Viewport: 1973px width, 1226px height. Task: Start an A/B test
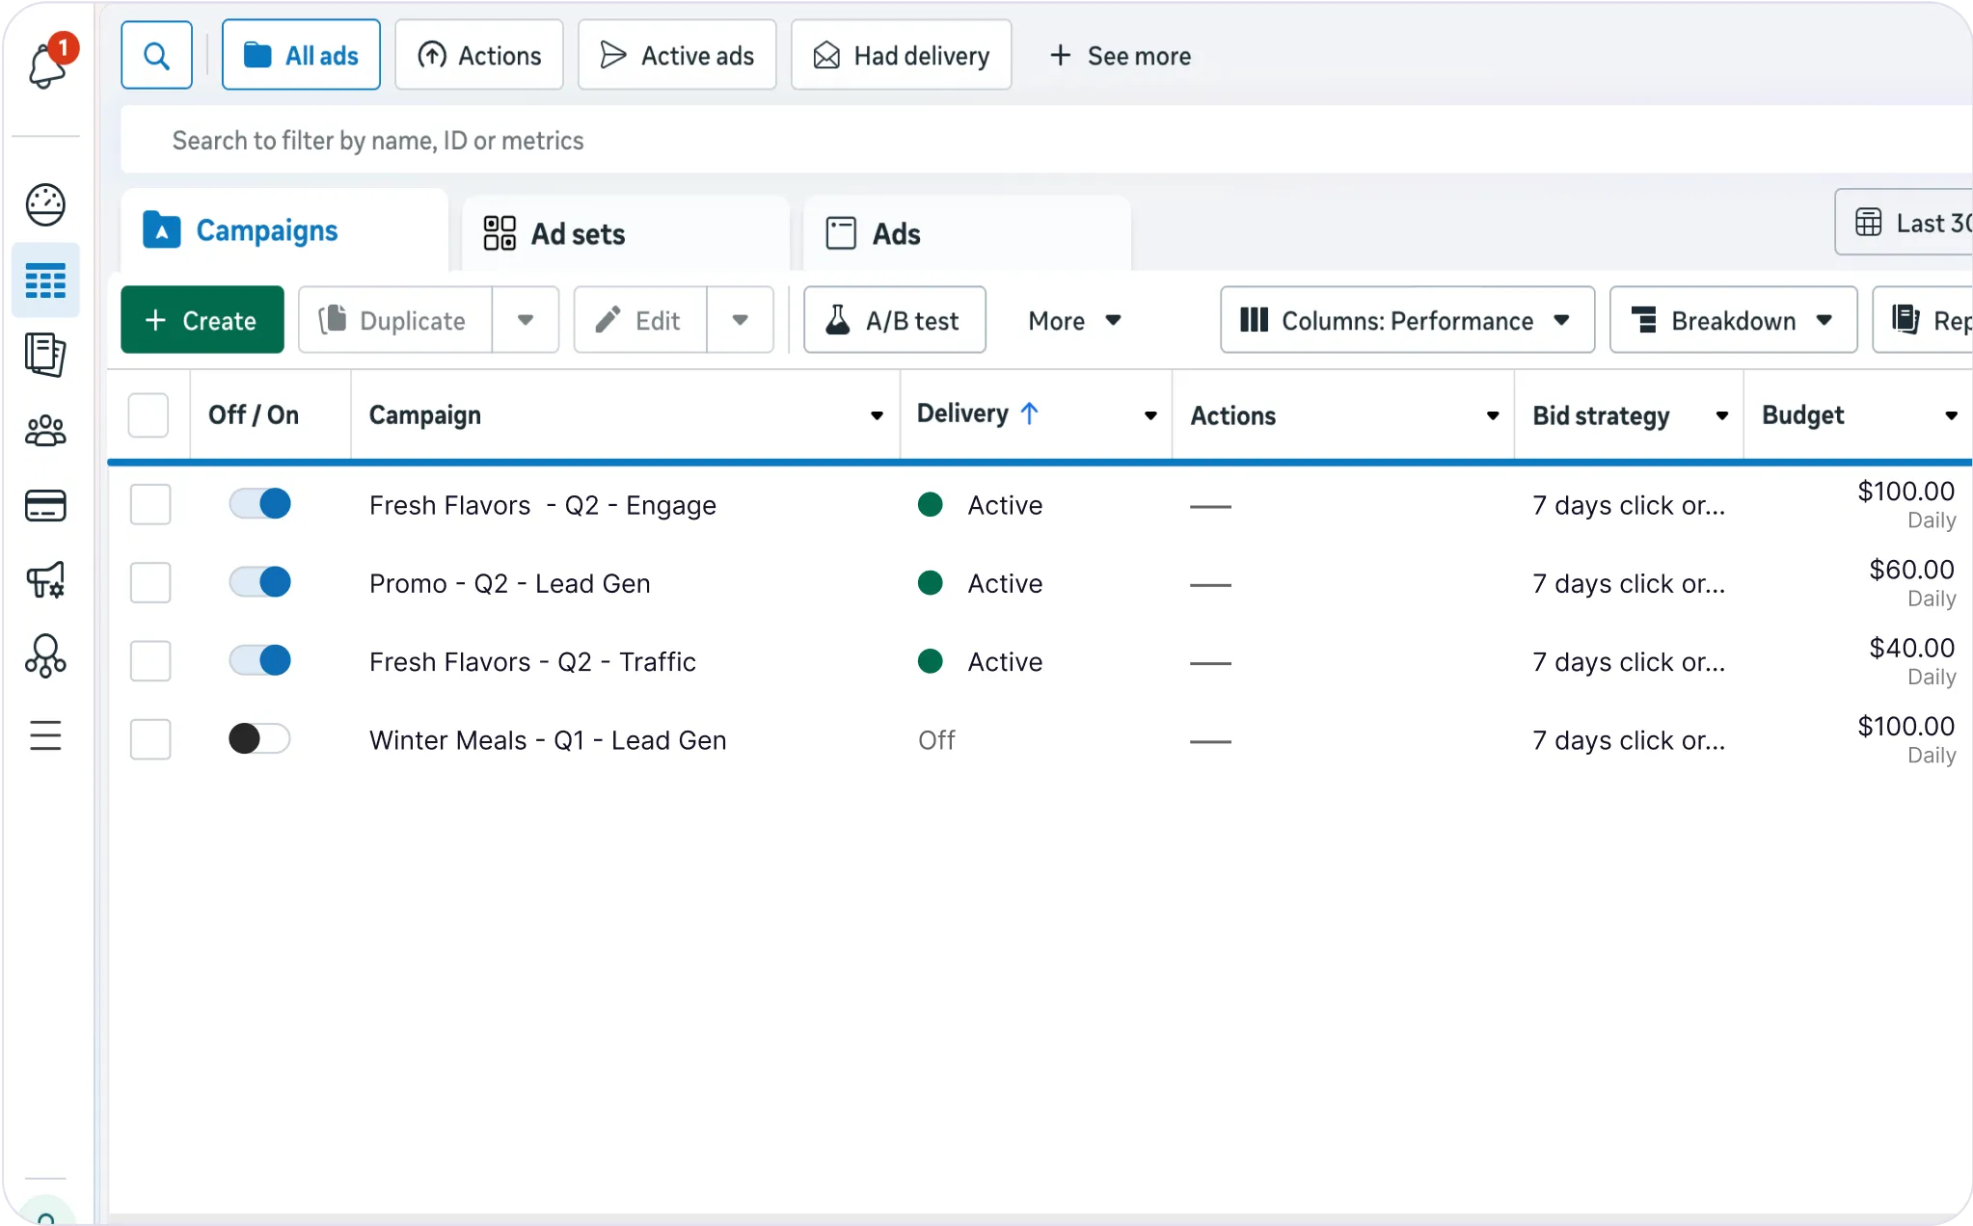click(x=892, y=319)
